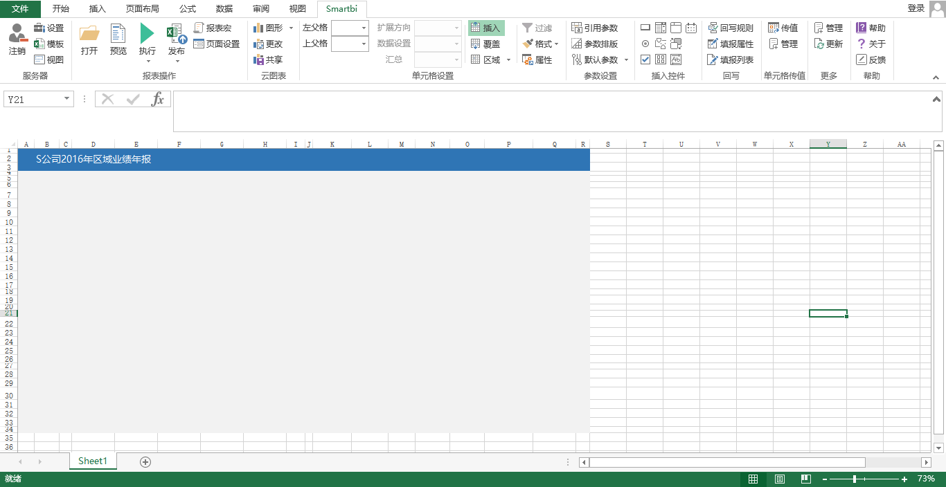Switch to Normal view in status bar
This screenshot has width=946, height=487.
tap(753, 479)
